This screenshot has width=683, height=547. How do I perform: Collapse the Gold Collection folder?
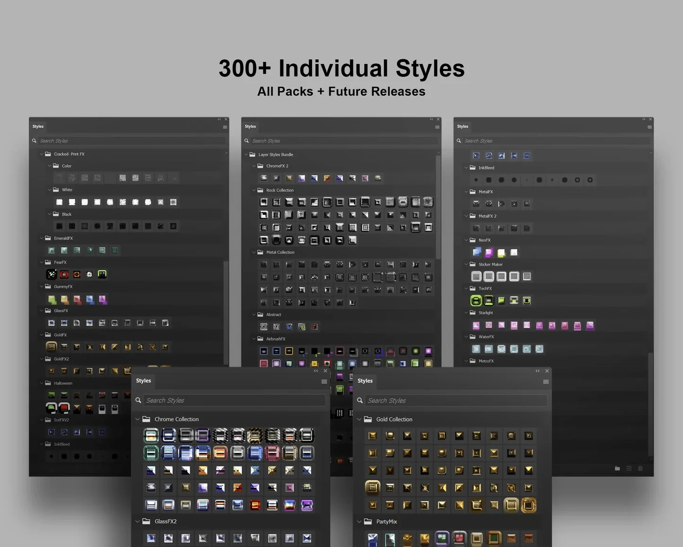tap(359, 419)
